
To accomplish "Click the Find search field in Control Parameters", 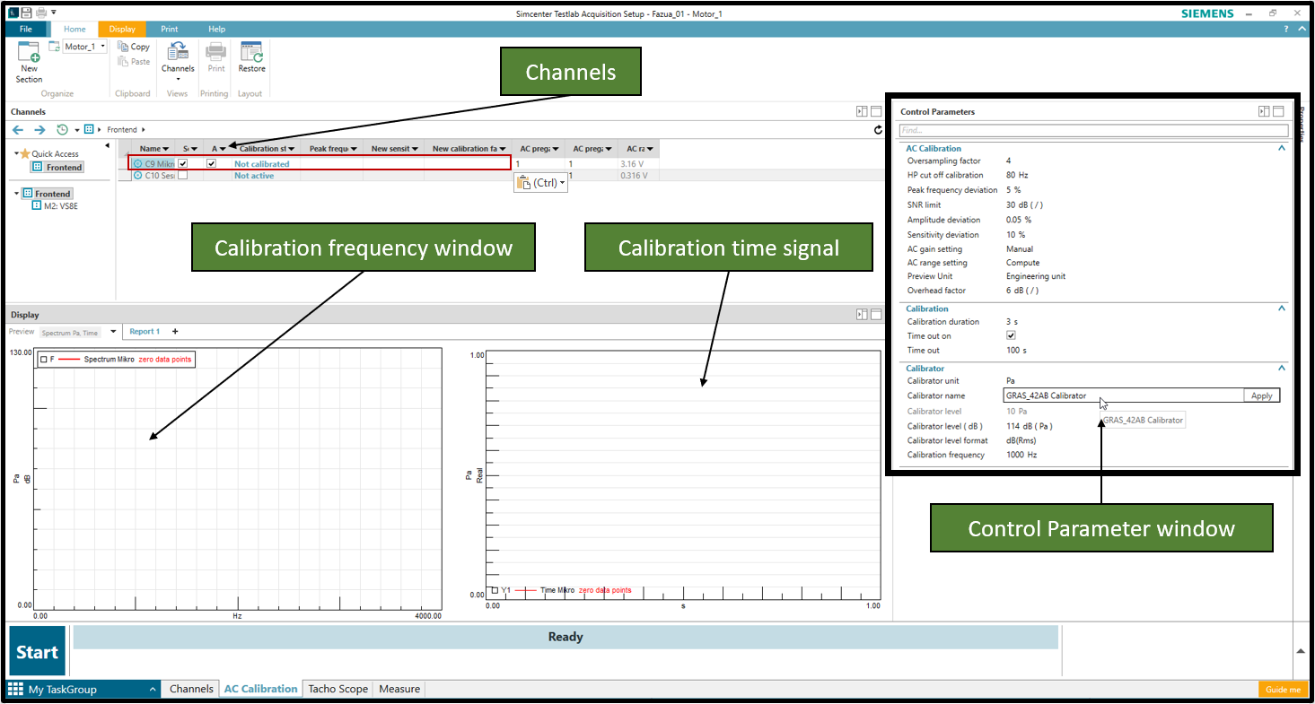I will [1093, 130].
